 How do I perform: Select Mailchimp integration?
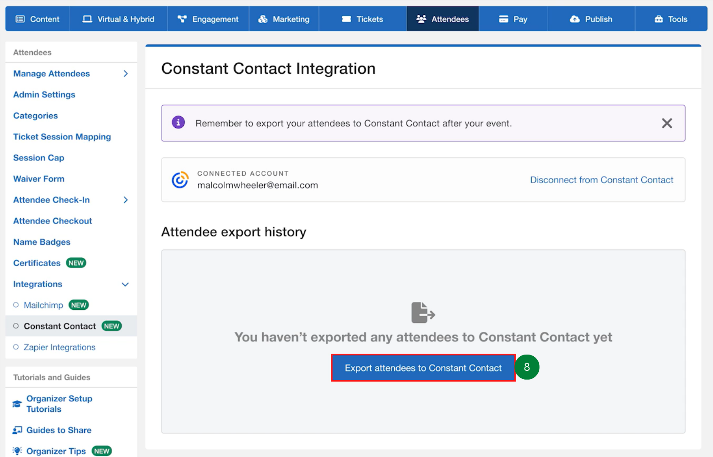43,305
